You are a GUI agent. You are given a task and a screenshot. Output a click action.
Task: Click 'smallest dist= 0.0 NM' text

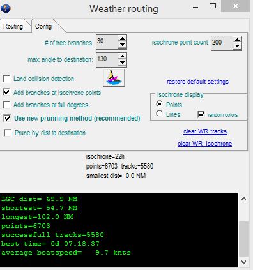tap(116, 176)
